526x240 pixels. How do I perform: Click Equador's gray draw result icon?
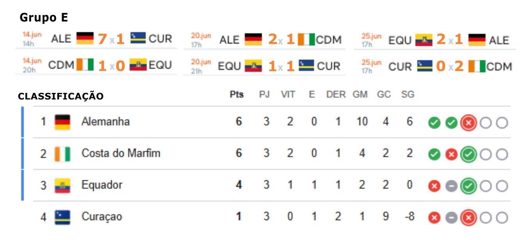[451, 187]
